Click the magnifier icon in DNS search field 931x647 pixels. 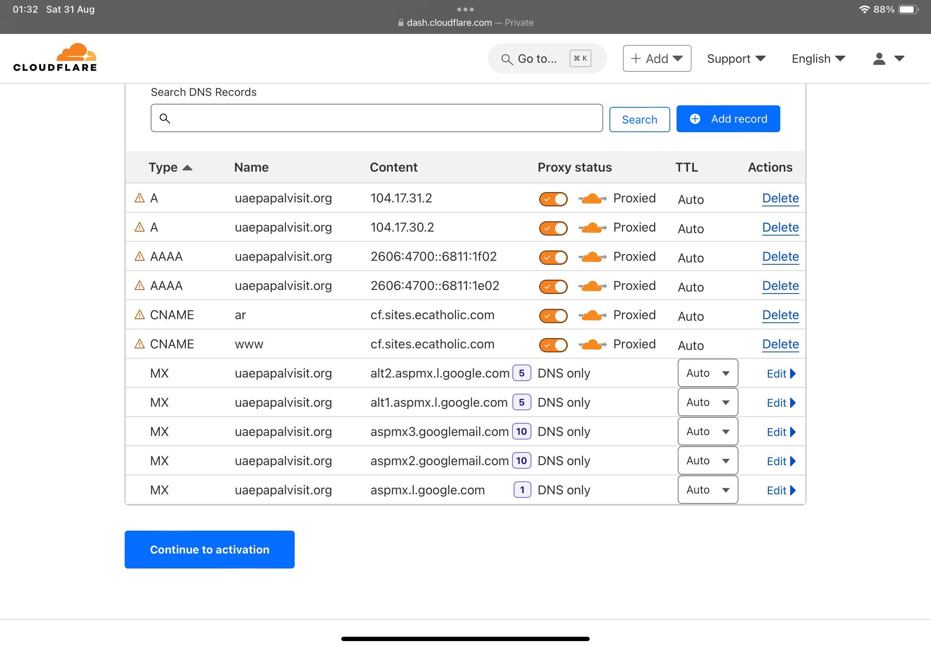pos(165,118)
